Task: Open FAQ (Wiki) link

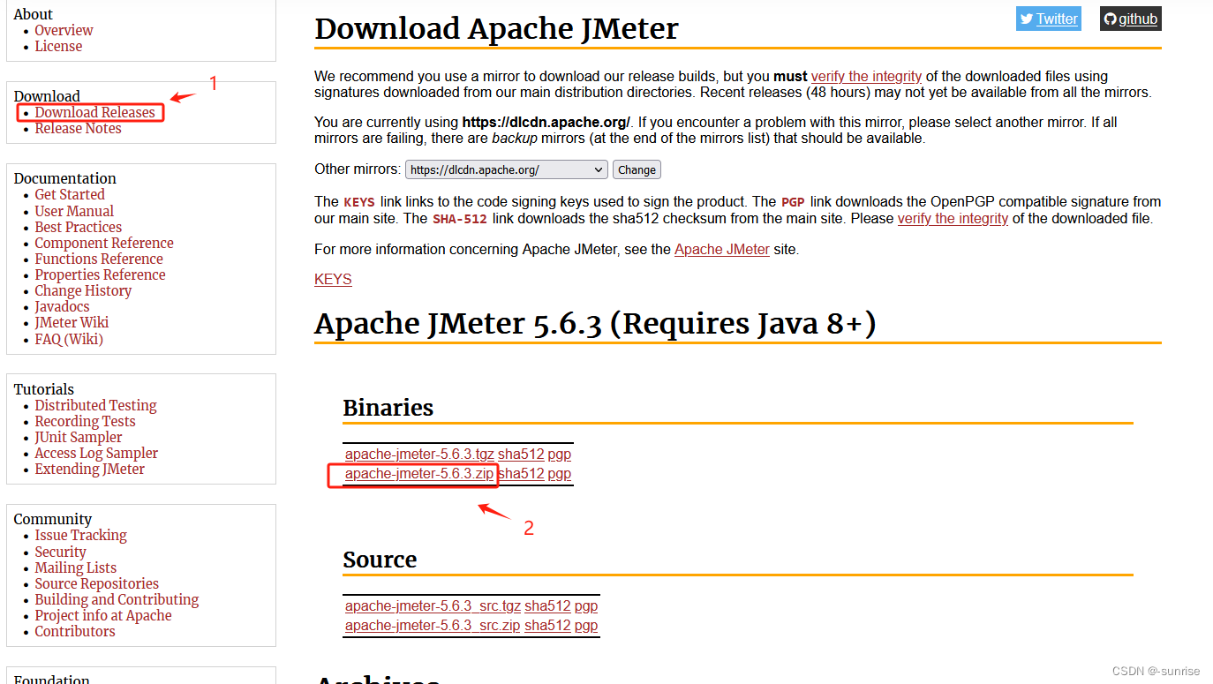Action: point(69,339)
